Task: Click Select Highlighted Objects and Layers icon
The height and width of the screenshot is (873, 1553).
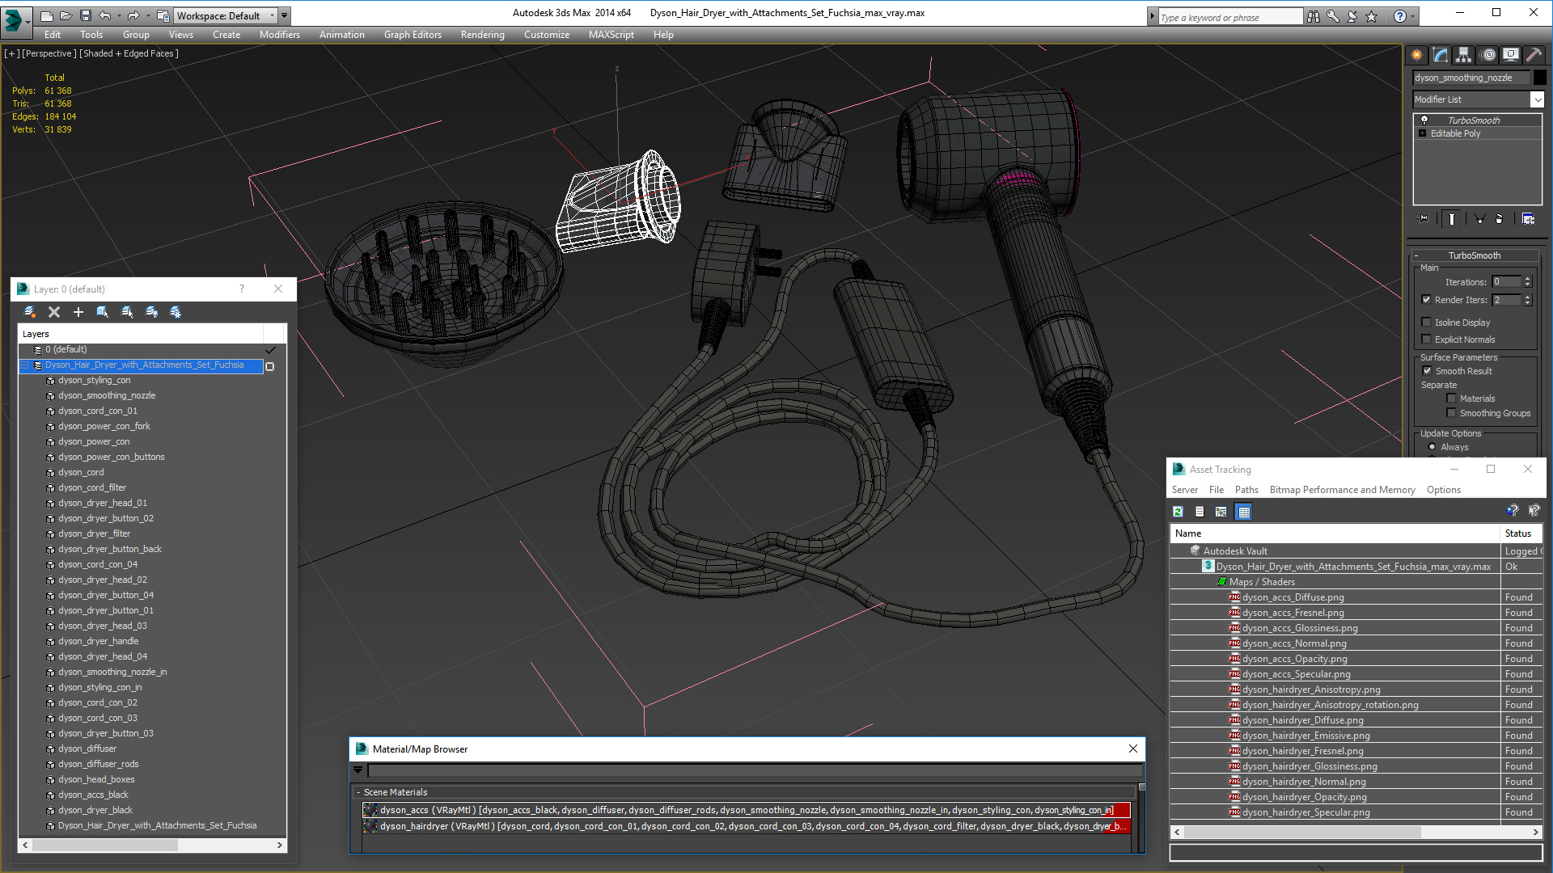Action: click(x=103, y=312)
